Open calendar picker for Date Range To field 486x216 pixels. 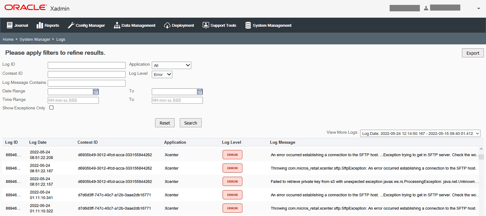pyautogui.click(x=200, y=91)
